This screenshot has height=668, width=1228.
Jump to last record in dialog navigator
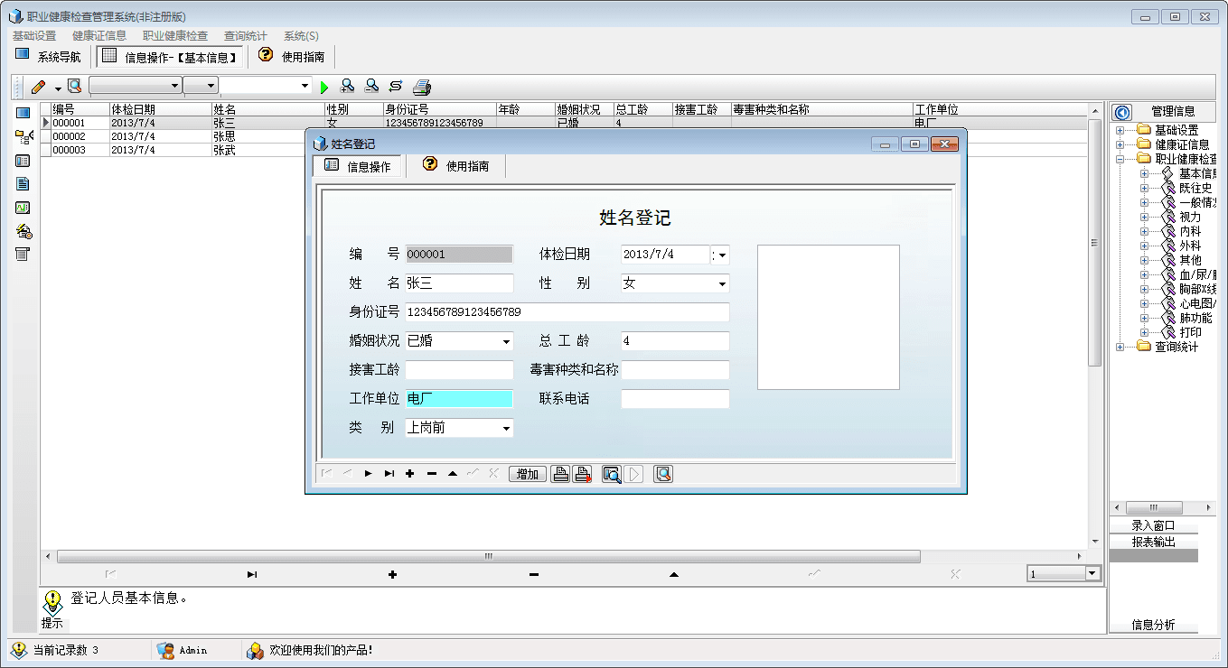(x=389, y=474)
